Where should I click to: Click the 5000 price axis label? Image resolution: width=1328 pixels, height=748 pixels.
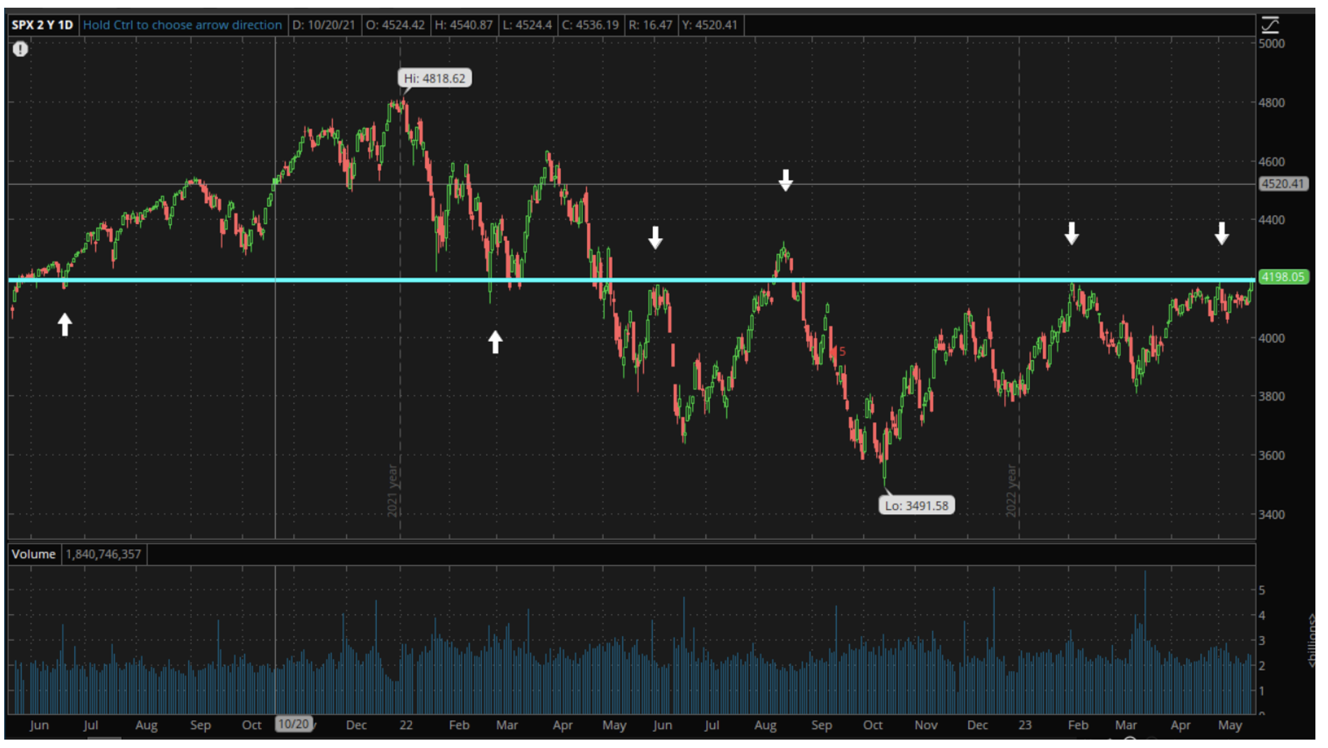coord(1271,43)
